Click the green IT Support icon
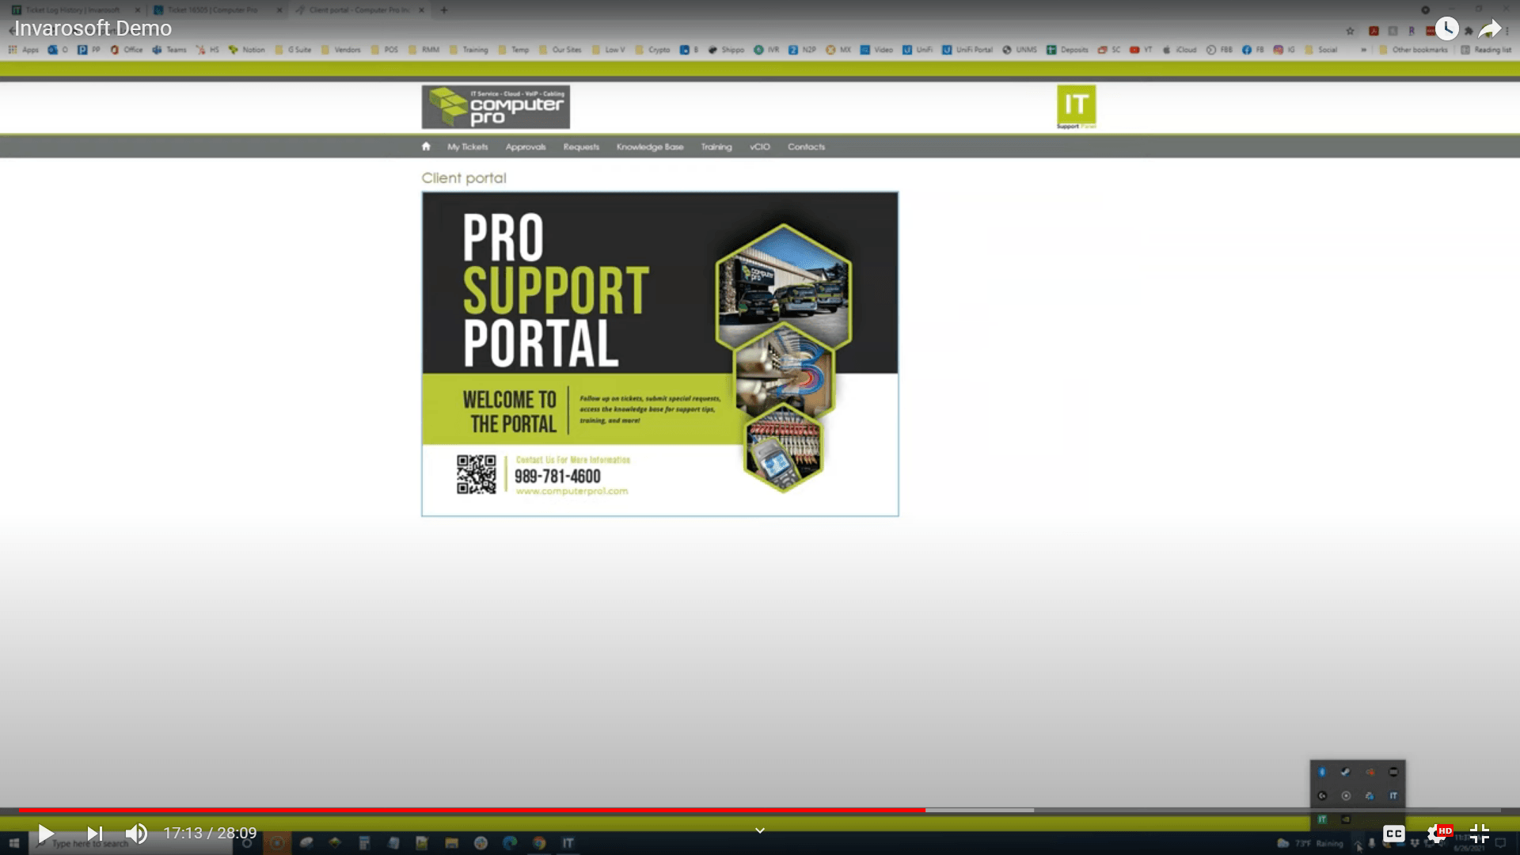 click(1076, 106)
